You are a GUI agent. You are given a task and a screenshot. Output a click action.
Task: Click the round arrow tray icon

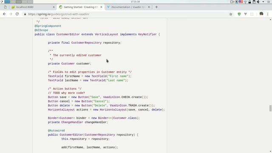236,2
